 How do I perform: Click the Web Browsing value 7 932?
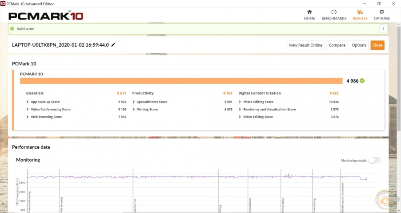click(x=122, y=117)
